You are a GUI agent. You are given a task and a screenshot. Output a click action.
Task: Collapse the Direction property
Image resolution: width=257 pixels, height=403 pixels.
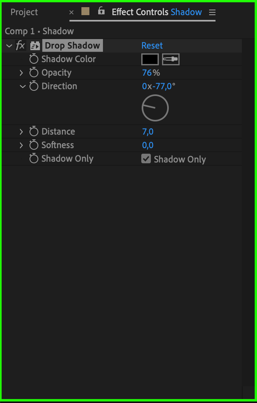[x=23, y=86]
